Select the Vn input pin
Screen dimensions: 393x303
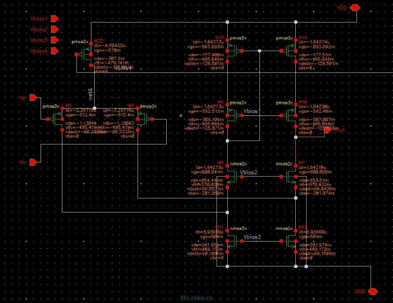coord(33,162)
